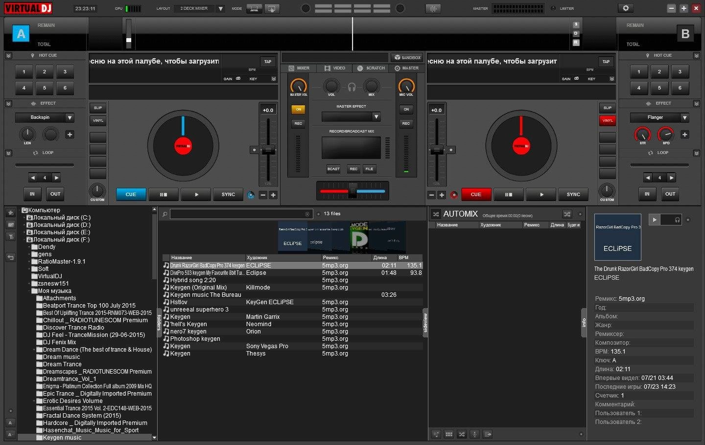The width and height of the screenshot is (705, 445).
Task: Select the laptop display mode icon
Action: (x=254, y=8)
